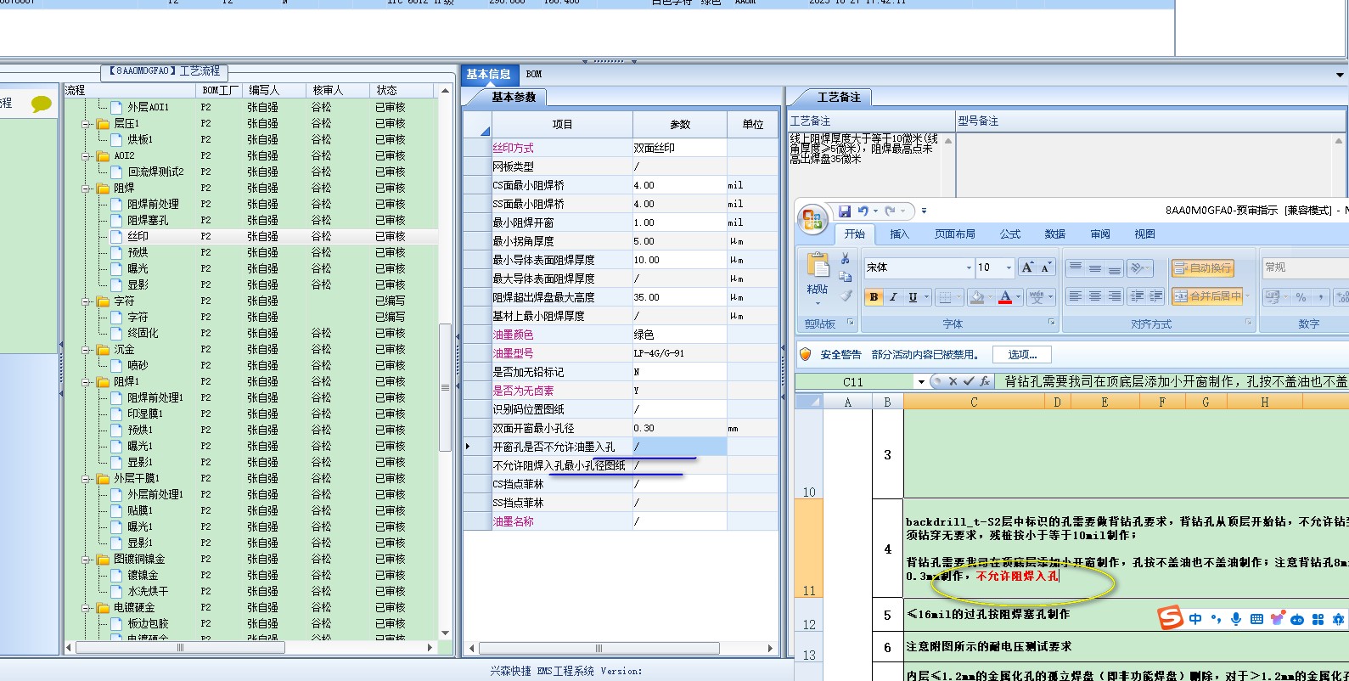Cancel formula bar entry with X
Image resolution: width=1349 pixels, height=681 pixels.
[953, 382]
